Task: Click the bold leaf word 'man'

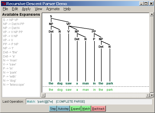Action: tap(86, 83)
